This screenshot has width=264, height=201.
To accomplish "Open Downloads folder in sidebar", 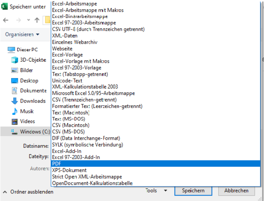I will point(28,101).
